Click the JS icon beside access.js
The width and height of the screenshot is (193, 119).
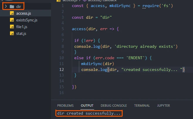click(x=12, y=13)
